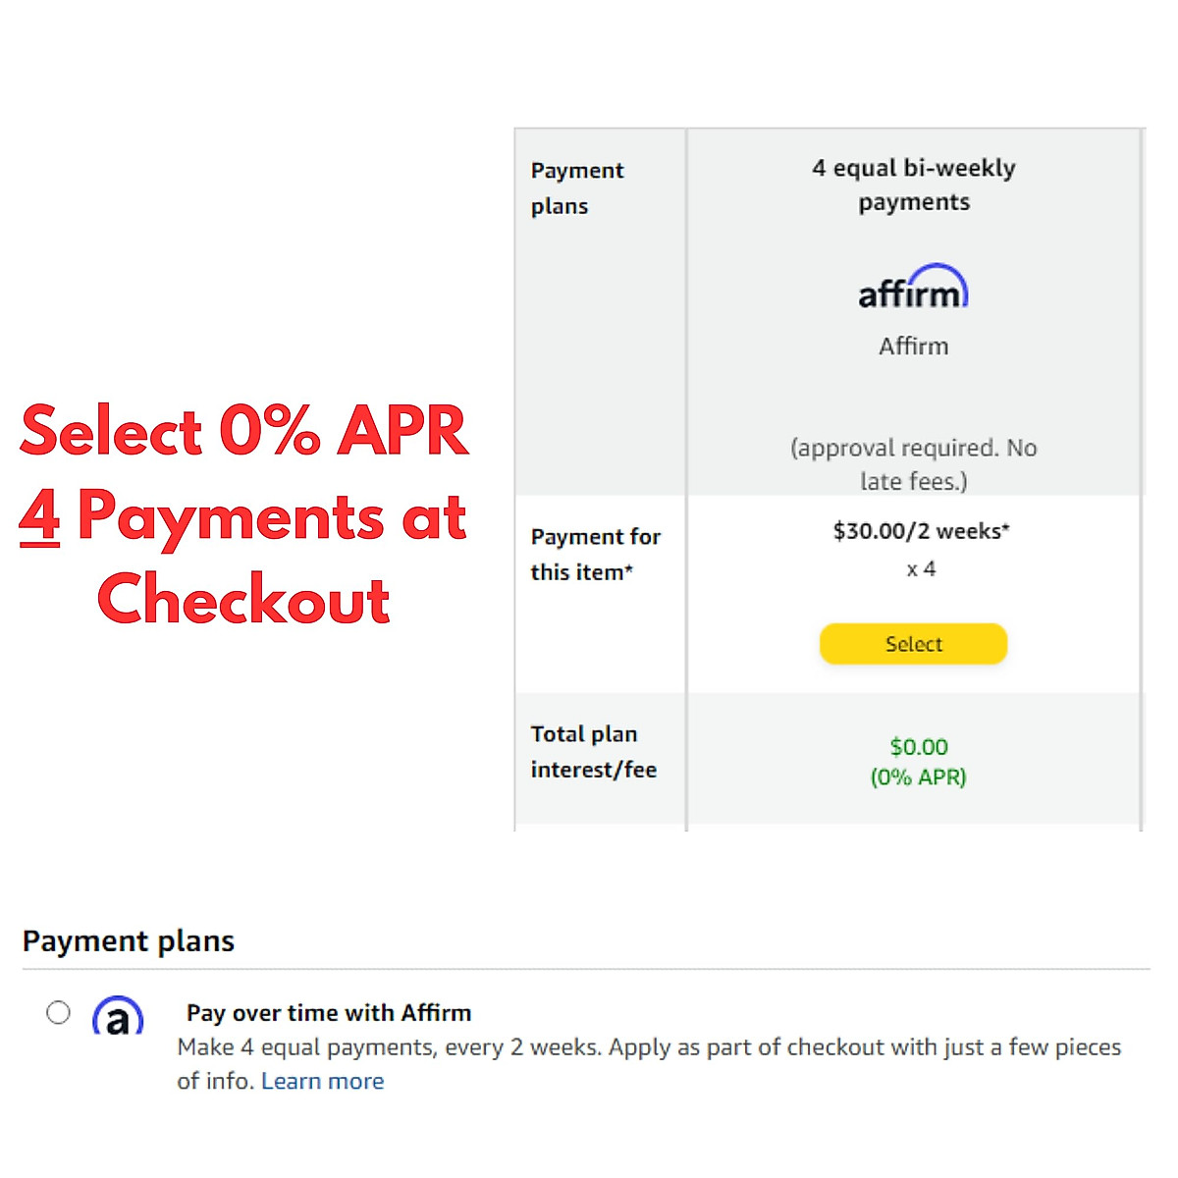The image size is (1178, 1178).
Task: Click the Affirm wordmark logo in the table
Action: [x=913, y=288]
